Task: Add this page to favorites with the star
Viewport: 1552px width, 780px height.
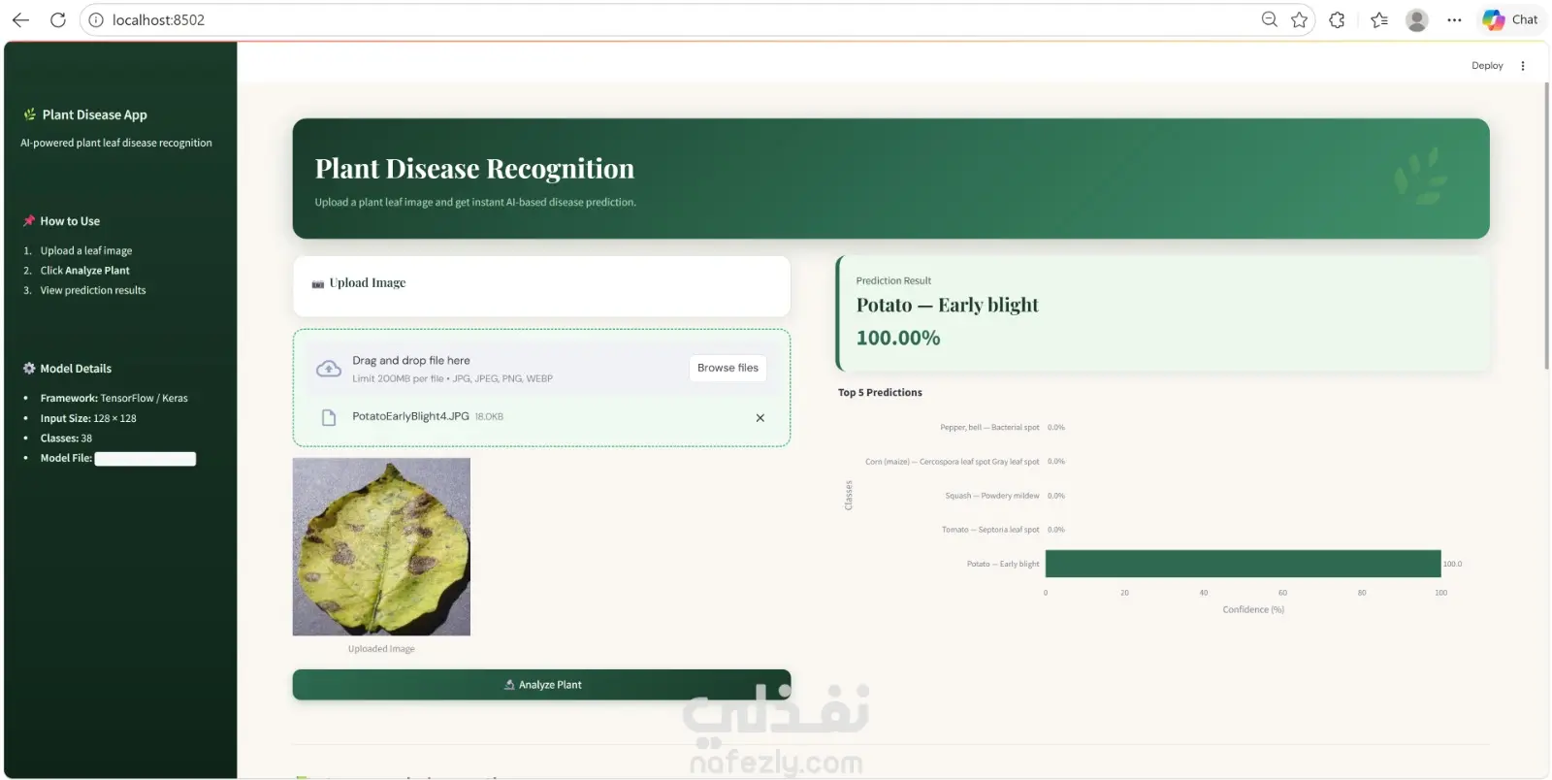Action: [1300, 19]
